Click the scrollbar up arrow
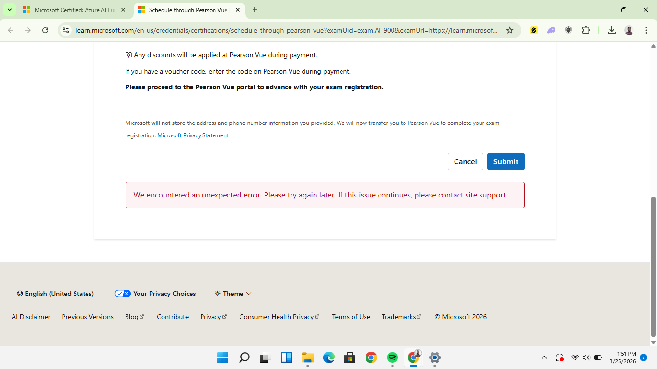Image resolution: width=657 pixels, height=369 pixels. pyautogui.click(x=653, y=46)
